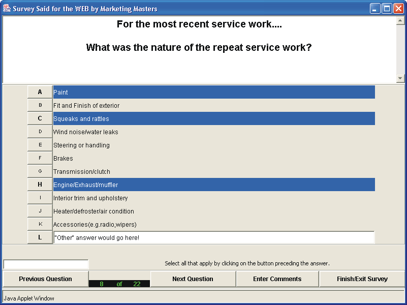The height and width of the screenshot is (305, 407).
Task: Click question pane scroll down arrow
Action: pos(400,78)
